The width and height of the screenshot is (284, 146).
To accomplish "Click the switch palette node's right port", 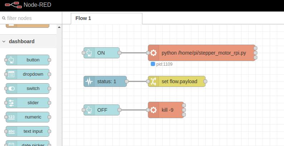I will tap(49, 89).
